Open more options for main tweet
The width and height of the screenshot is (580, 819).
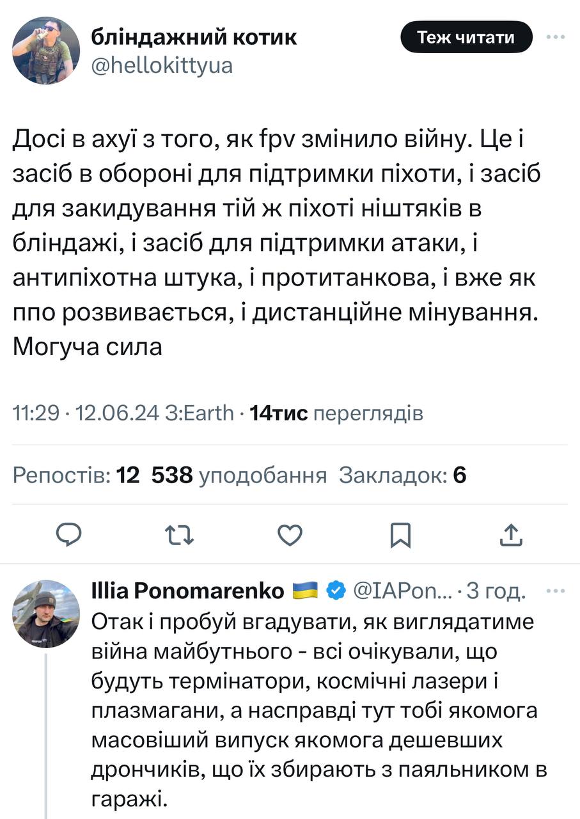[x=554, y=37]
